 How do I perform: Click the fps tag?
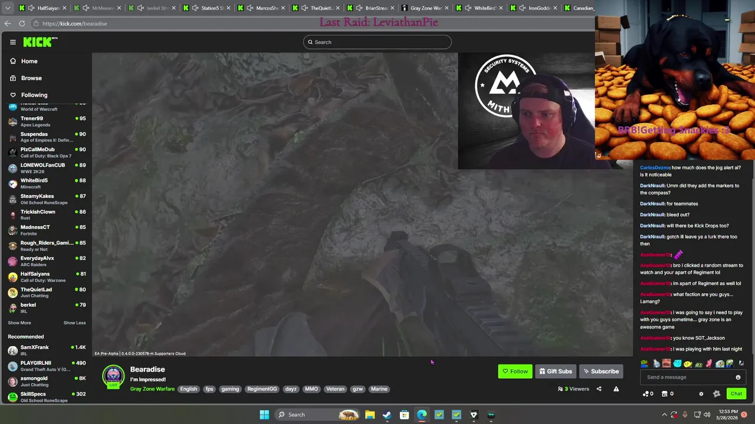coord(209,389)
